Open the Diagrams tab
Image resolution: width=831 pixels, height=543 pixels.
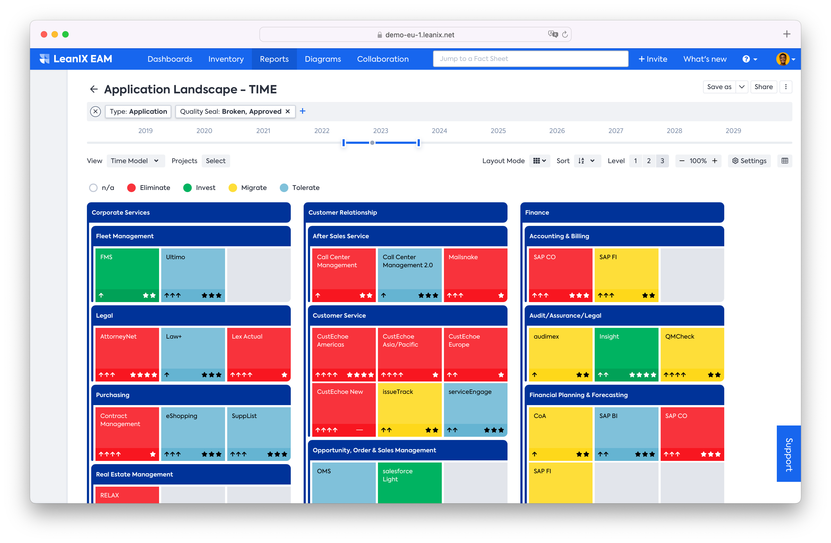(x=323, y=59)
